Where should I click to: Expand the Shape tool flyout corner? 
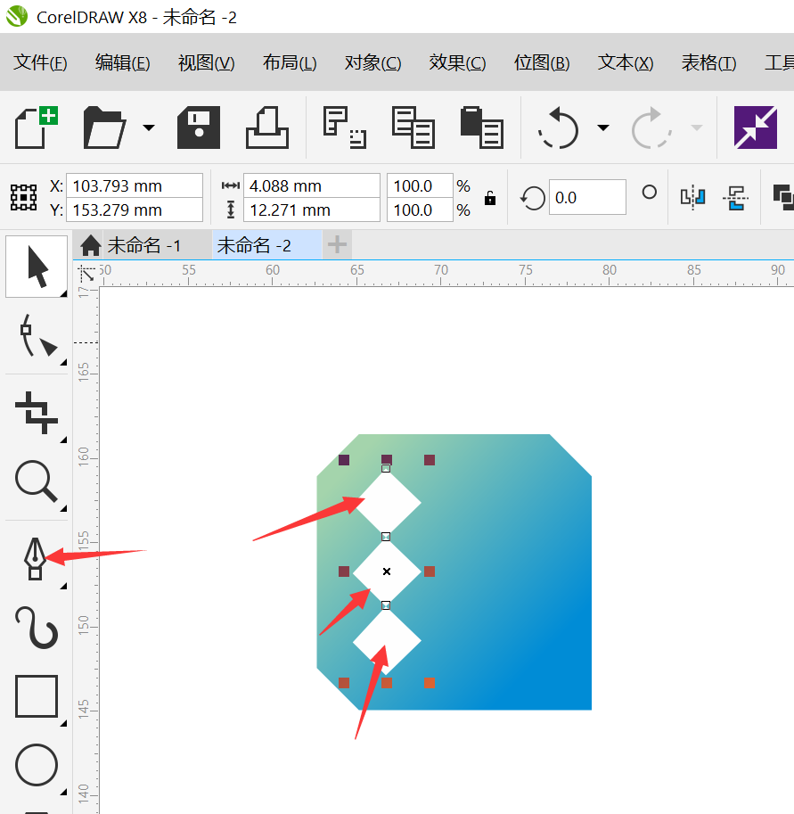tap(63, 362)
